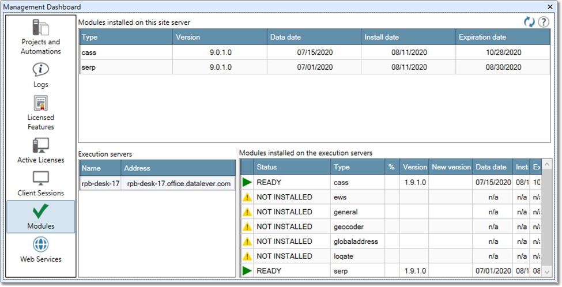
Task: Click the refresh arrows icon
Action: click(529, 22)
